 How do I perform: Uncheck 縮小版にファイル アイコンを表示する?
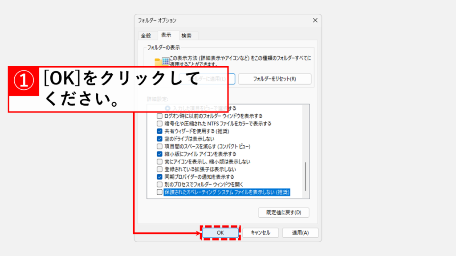(x=160, y=154)
